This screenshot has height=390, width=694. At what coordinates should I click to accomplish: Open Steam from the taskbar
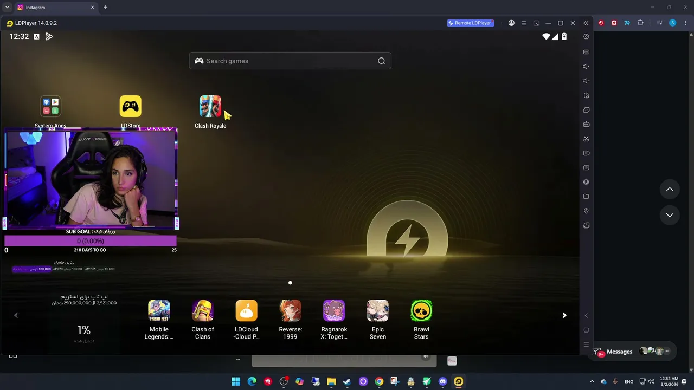point(347,381)
